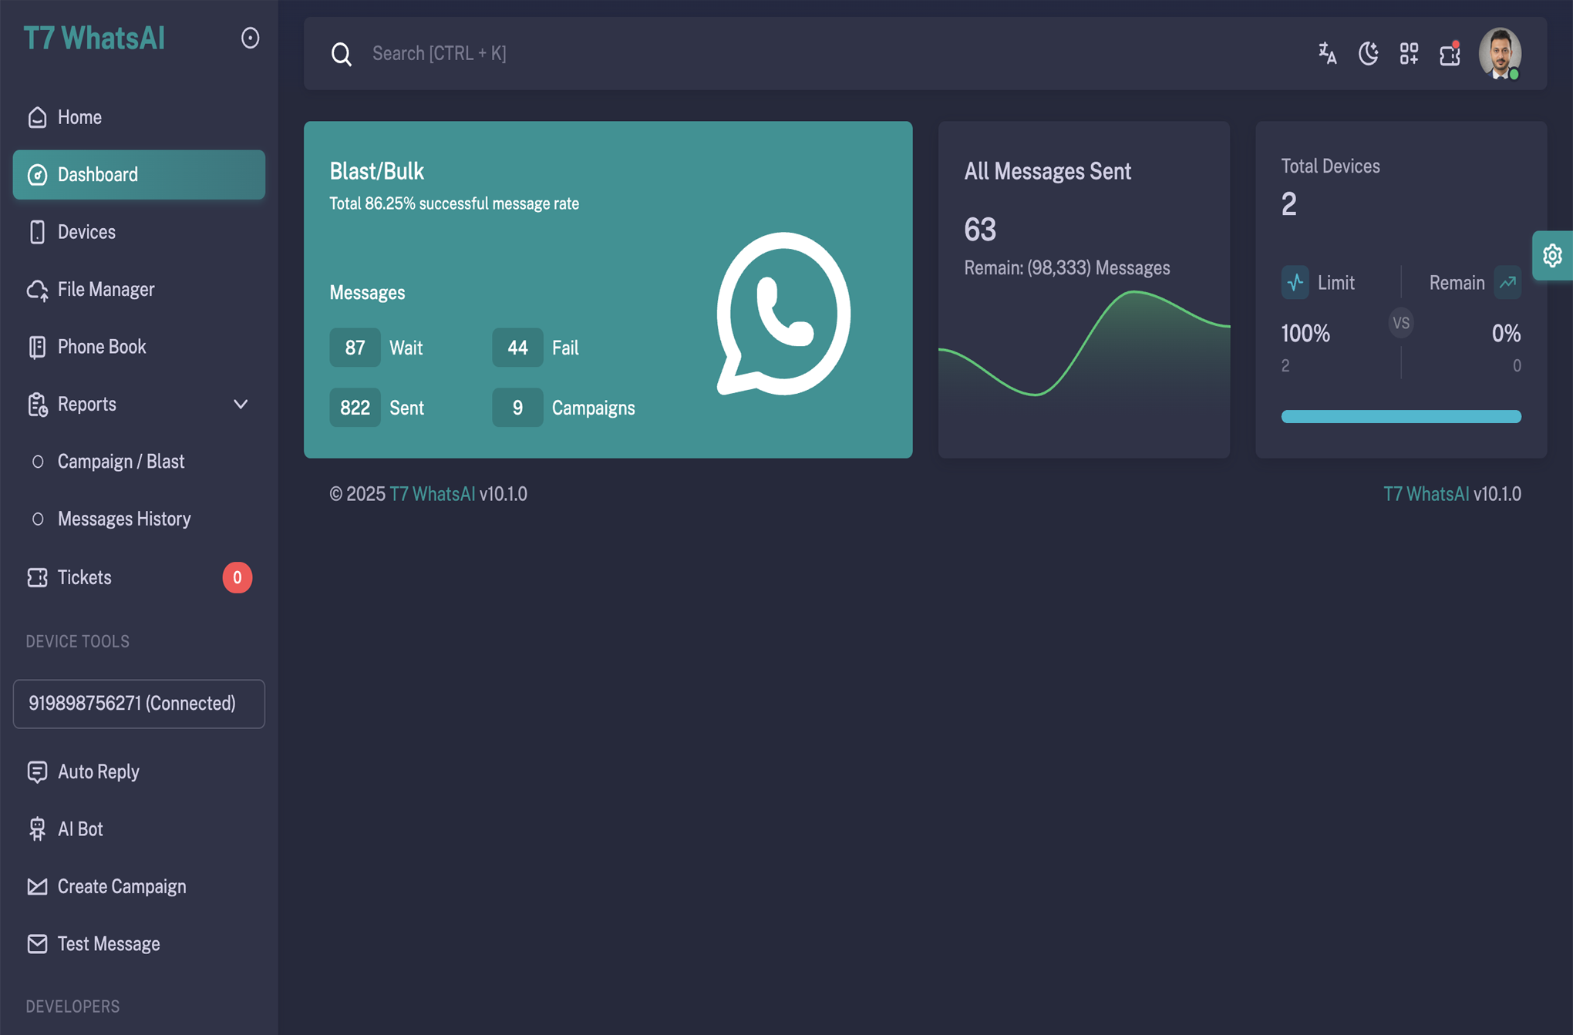Click the teal progress bar in Total Devices card
Screen dimensions: 1573x1035
click(x=1400, y=416)
